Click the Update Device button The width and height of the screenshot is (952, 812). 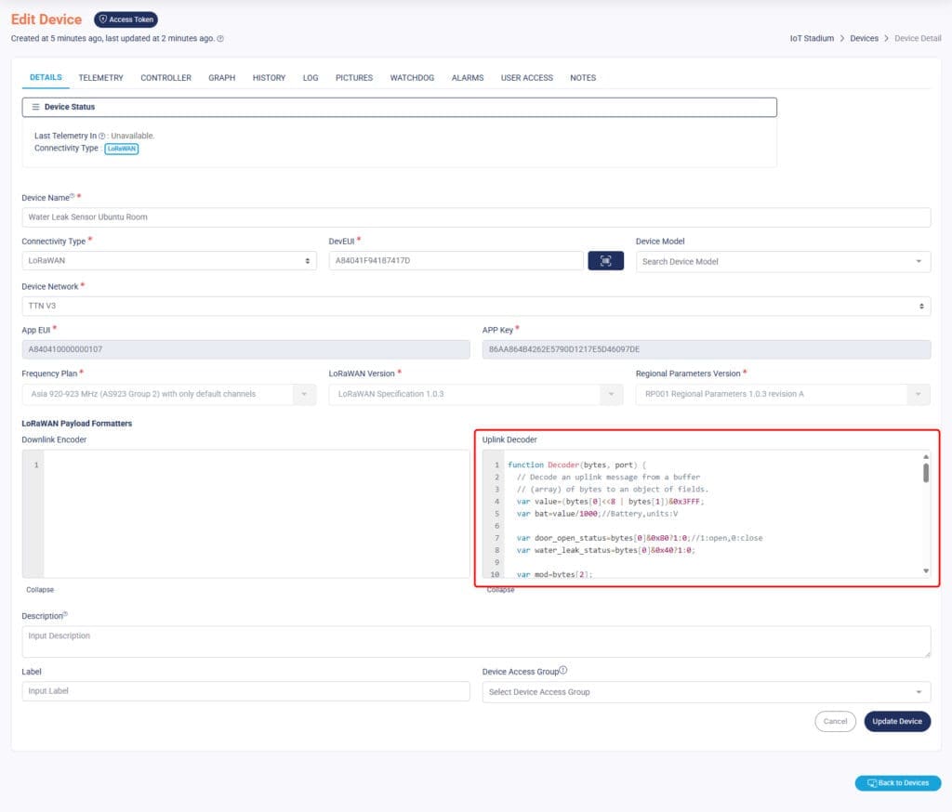tap(896, 721)
